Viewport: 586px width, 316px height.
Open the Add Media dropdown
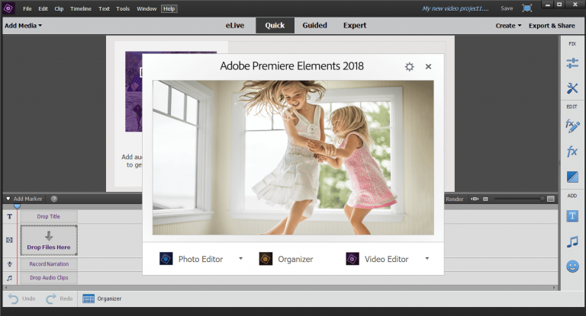pyautogui.click(x=23, y=26)
